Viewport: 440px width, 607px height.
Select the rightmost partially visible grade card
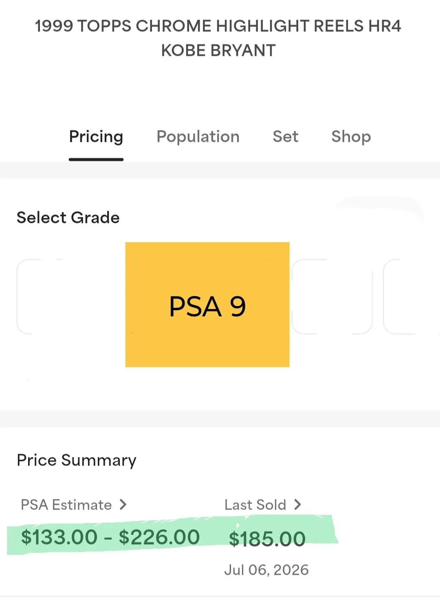click(x=411, y=296)
